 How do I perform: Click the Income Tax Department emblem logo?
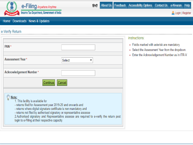coord(10,9)
